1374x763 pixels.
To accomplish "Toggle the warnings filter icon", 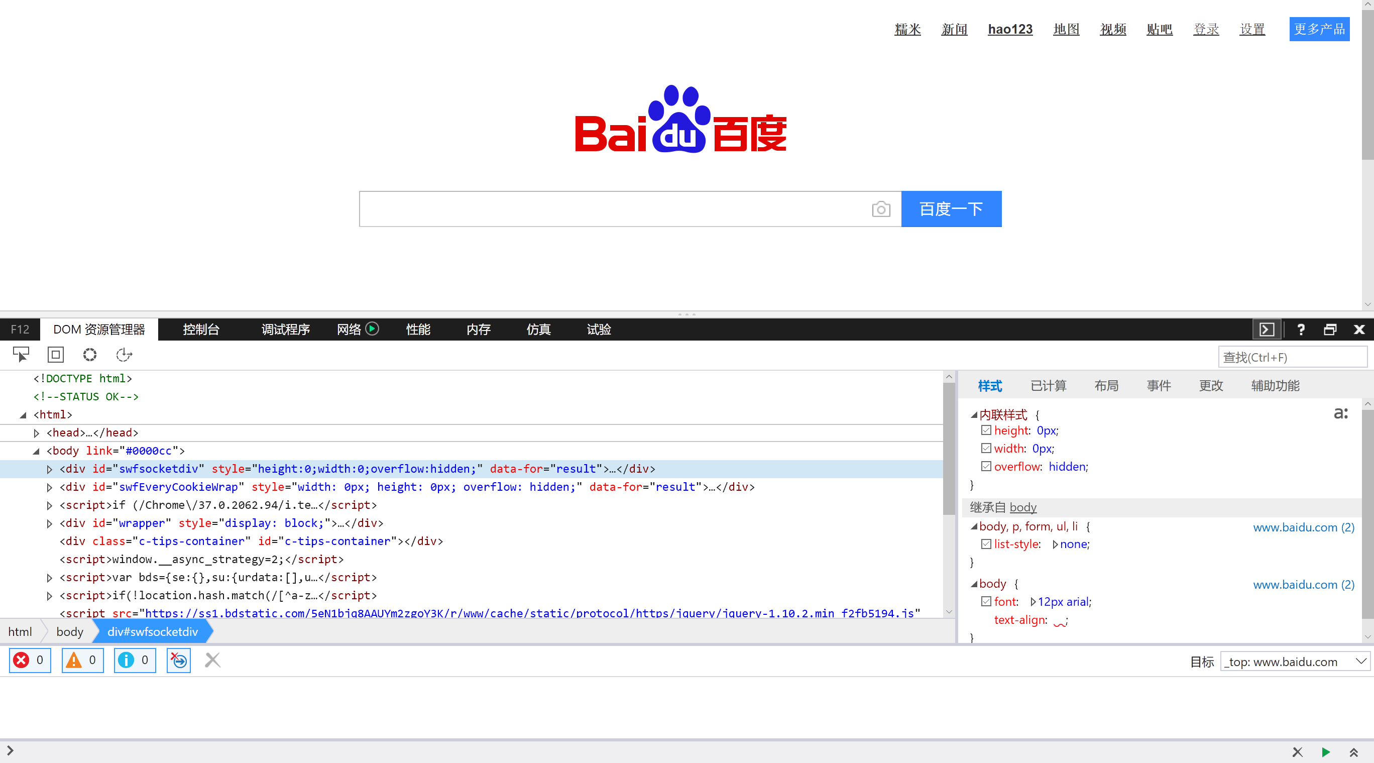I will click(82, 661).
